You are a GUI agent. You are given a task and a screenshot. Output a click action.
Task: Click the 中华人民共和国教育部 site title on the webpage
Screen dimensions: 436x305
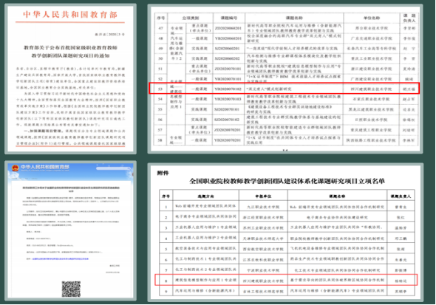click(45, 167)
